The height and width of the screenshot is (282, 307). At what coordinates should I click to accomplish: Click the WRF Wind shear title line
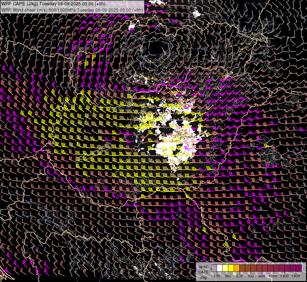tap(72, 10)
